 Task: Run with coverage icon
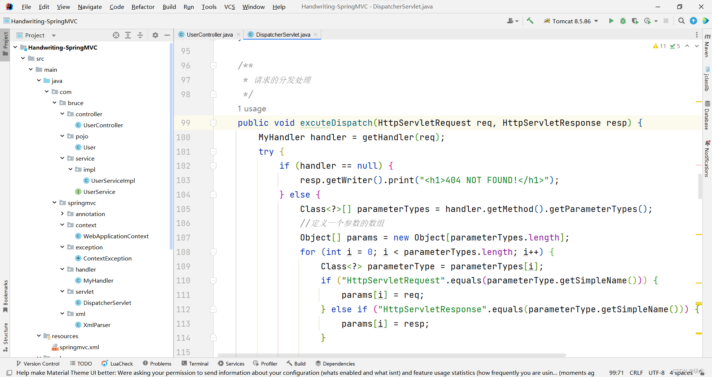click(x=635, y=21)
